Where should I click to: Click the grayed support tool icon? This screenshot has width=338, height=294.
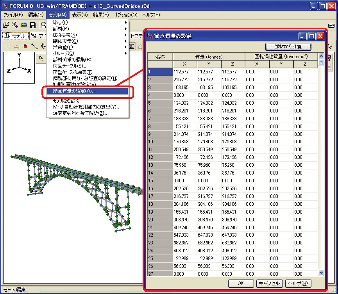(16, 46)
